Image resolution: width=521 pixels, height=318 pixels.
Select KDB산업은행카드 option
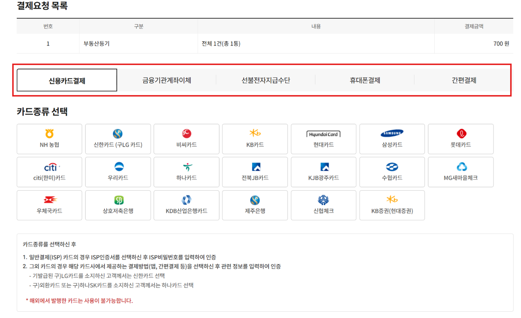[186, 205]
